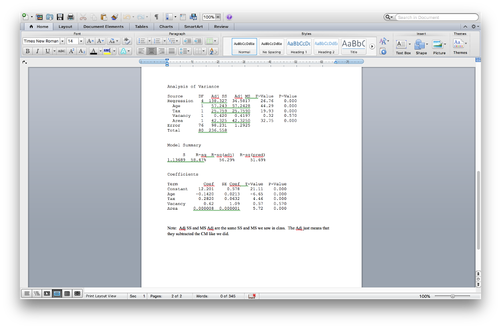
Task: Apply the Heading 1 style
Action: (x=298, y=46)
